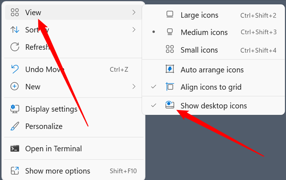286x180 pixels.
Task: Open Personalize settings
Action: click(44, 126)
